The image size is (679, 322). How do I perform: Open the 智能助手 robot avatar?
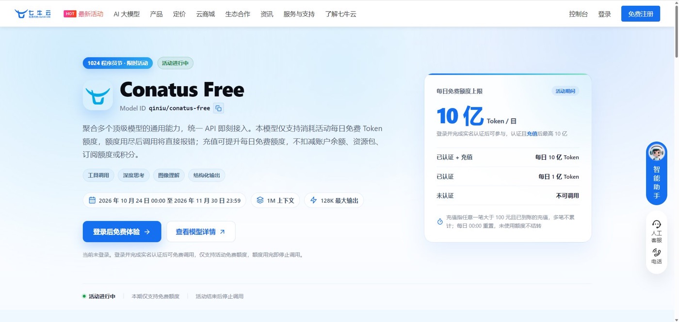tap(656, 153)
